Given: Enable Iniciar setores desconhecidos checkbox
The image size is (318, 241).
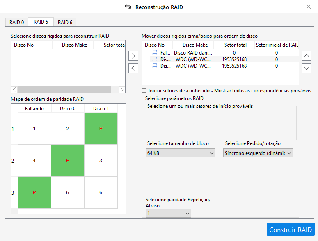Looking at the screenshot, I should [x=144, y=90].
